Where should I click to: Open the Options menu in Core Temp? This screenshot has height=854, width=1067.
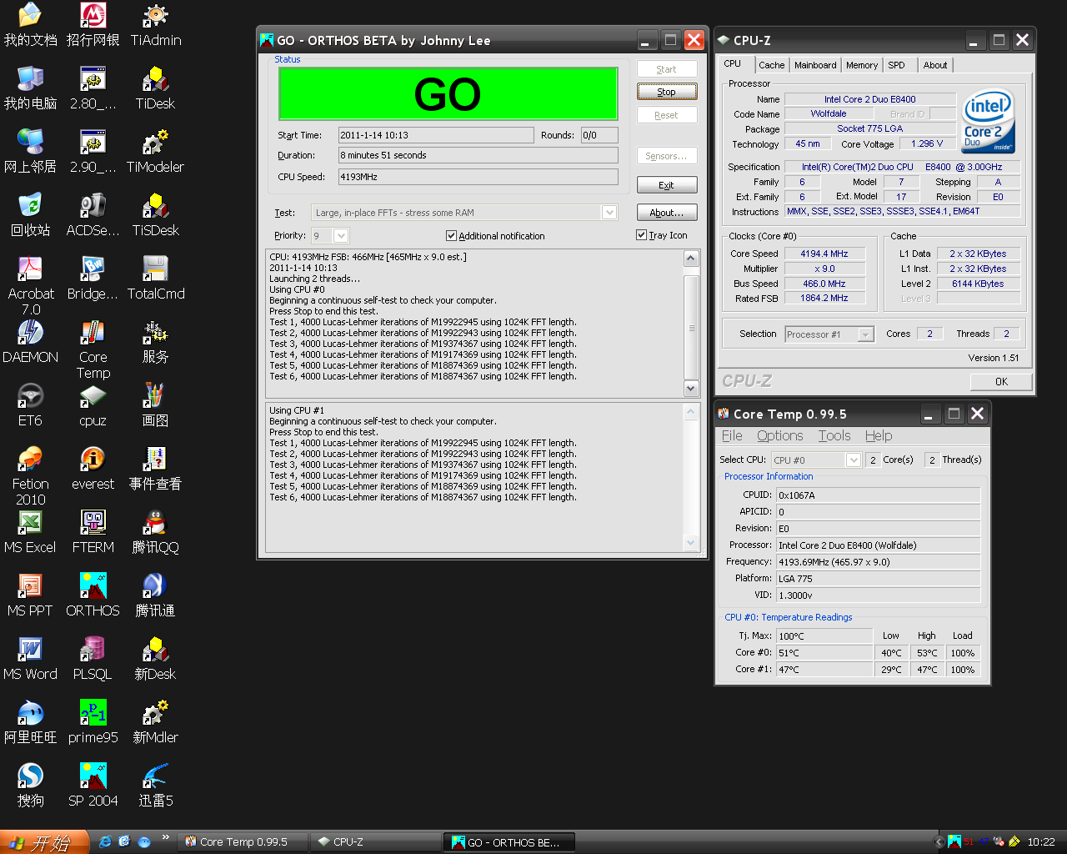780,435
